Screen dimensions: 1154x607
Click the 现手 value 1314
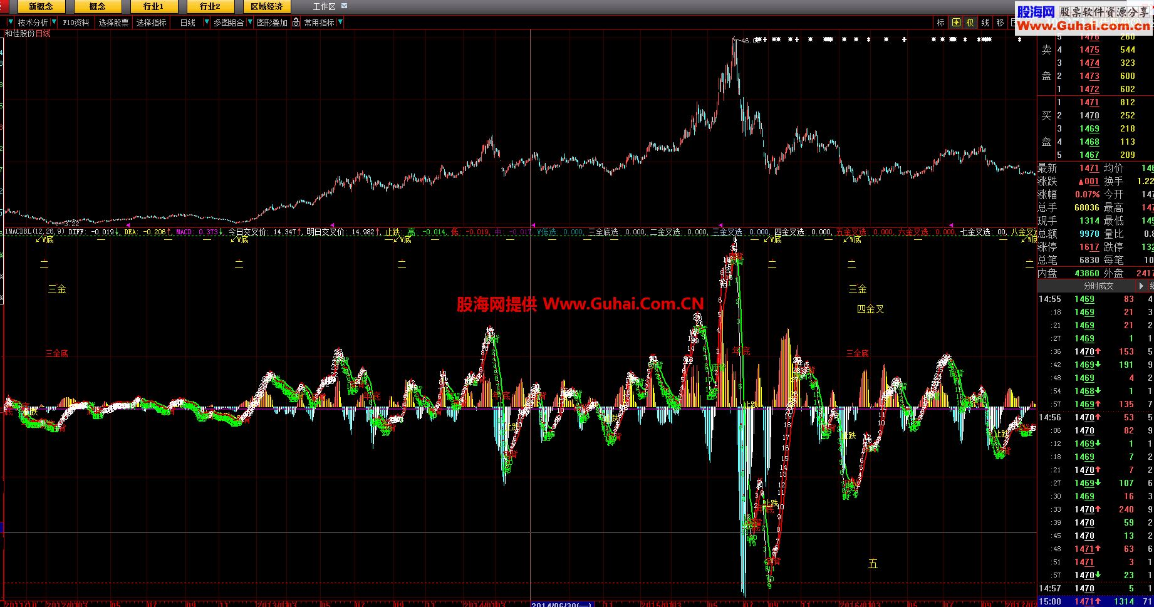1089,220
